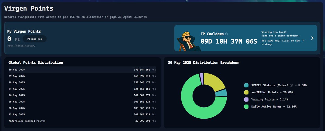This screenshot has height=131, width=325.
Task: Click the Virgen Points page title
Action: click(x=28, y=8)
